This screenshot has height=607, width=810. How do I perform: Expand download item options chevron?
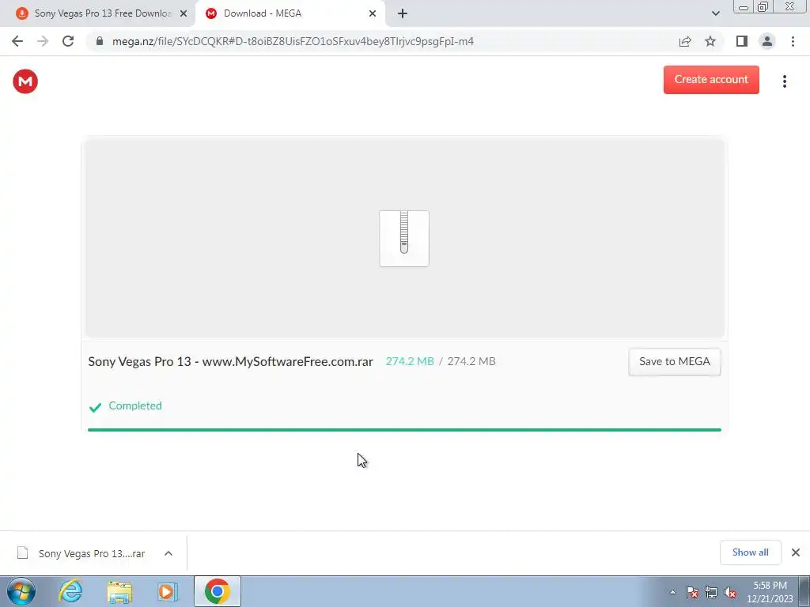pos(168,553)
